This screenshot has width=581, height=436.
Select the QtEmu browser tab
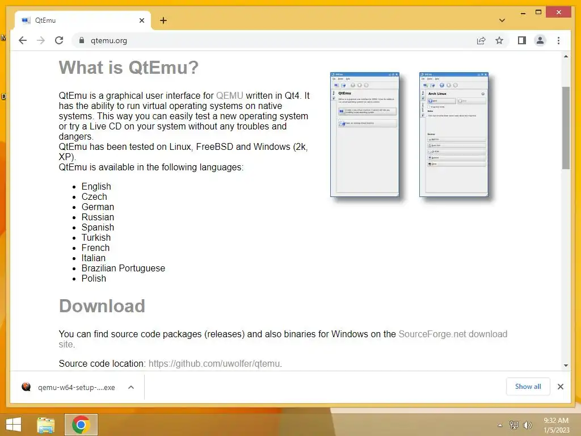[83, 20]
